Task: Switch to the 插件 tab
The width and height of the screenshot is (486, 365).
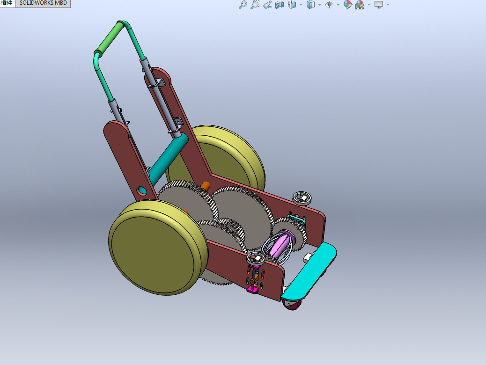Action: coord(7,3)
